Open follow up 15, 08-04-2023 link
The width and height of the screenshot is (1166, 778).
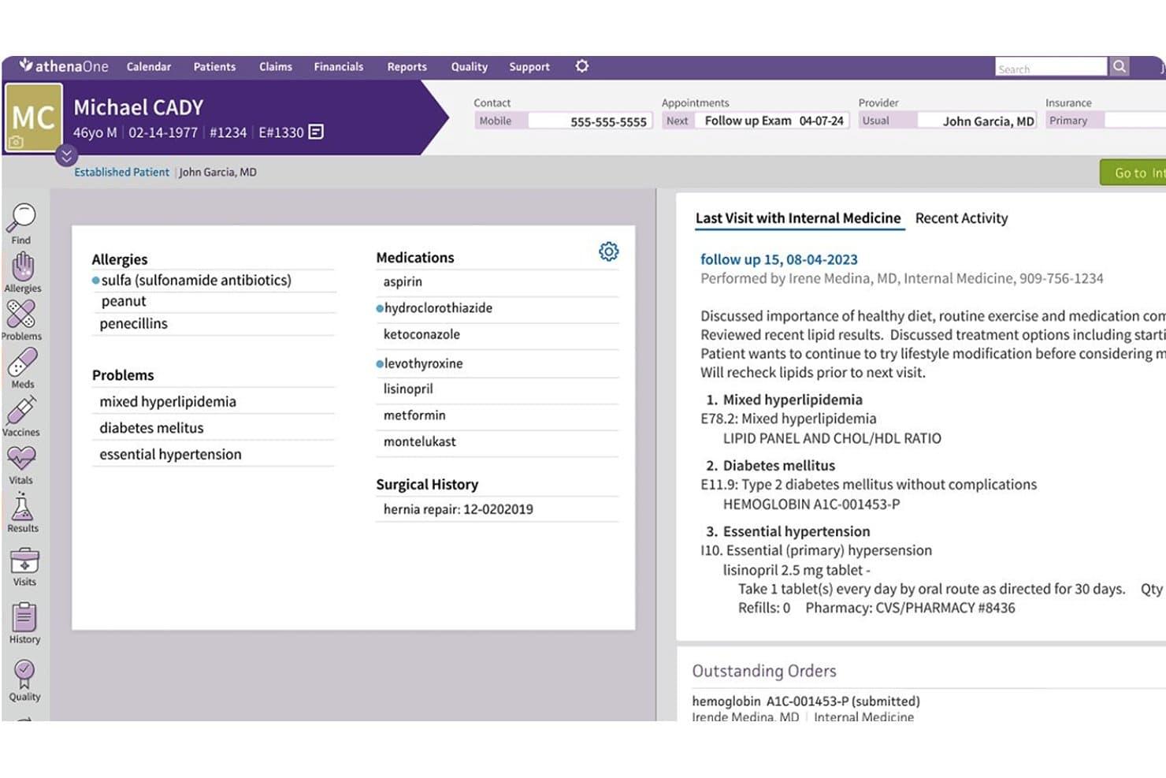click(779, 259)
